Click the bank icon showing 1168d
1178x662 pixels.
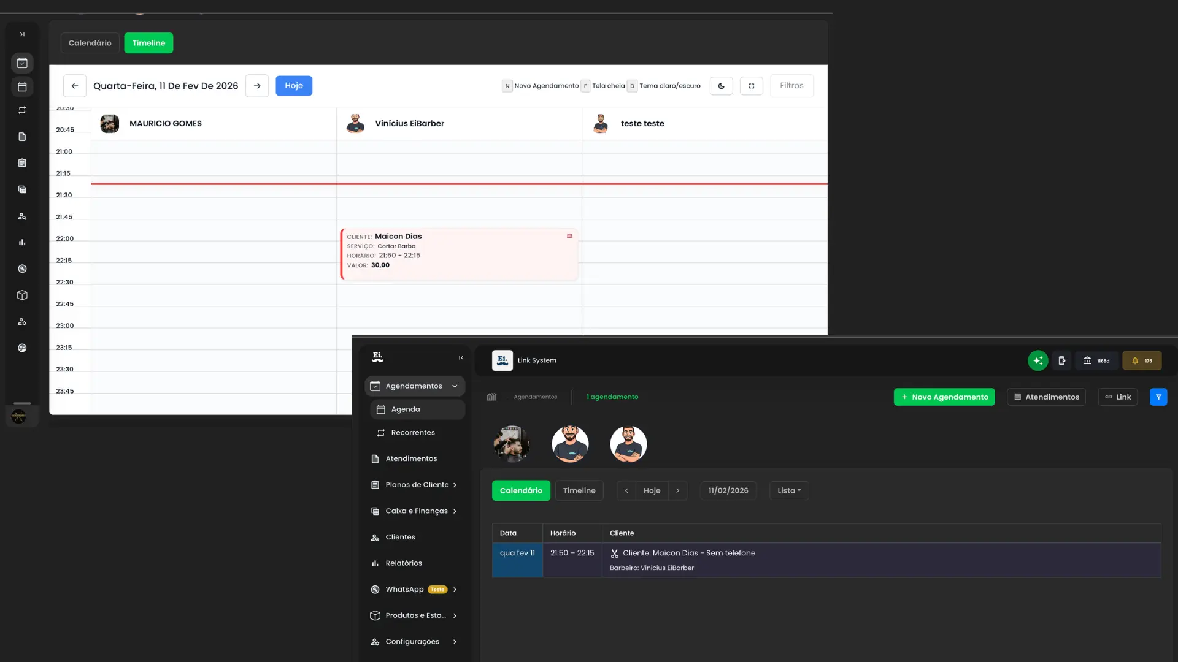point(1097,360)
